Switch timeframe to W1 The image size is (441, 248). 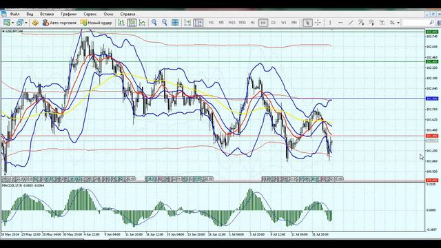[x=283, y=23]
